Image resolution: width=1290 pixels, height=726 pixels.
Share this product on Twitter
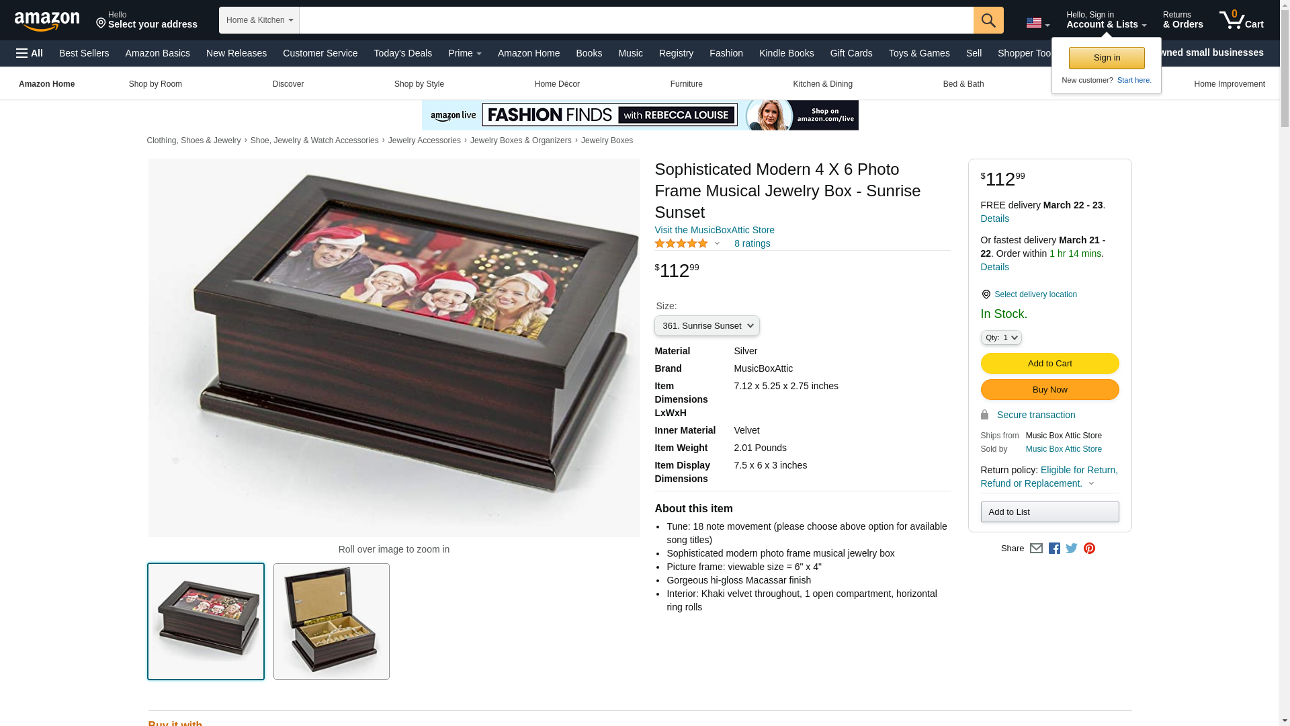tap(1072, 549)
